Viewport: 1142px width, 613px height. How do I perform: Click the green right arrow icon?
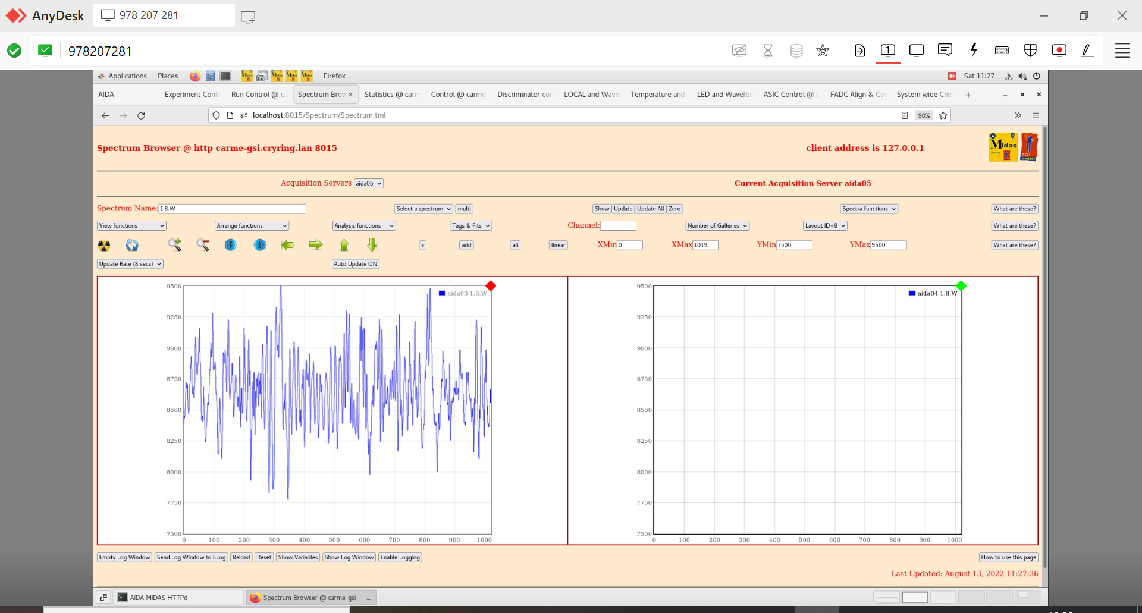click(x=315, y=245)
